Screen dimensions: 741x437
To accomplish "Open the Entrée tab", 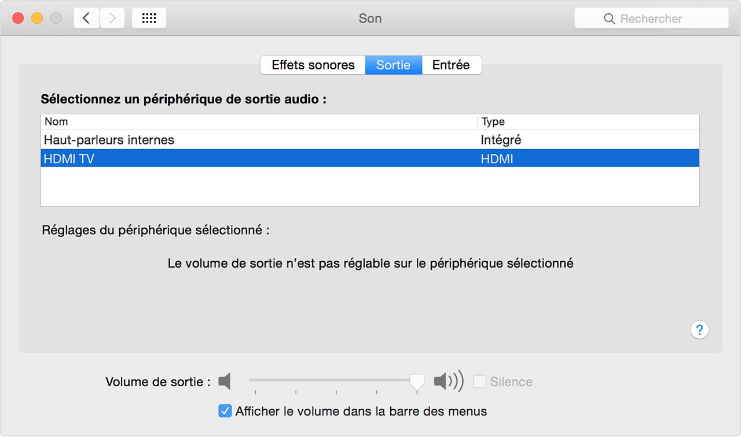I will (451, 65).
